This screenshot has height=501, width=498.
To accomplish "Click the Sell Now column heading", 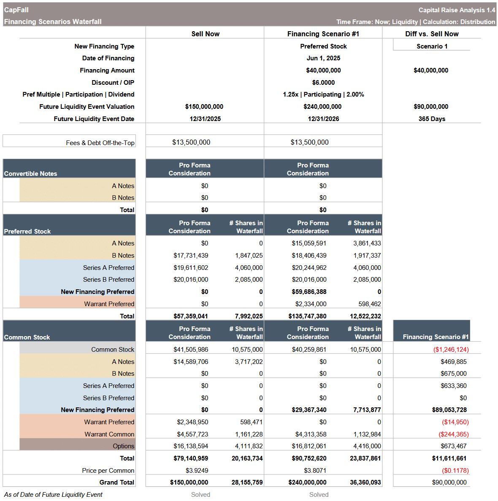I will coord(206,34).
